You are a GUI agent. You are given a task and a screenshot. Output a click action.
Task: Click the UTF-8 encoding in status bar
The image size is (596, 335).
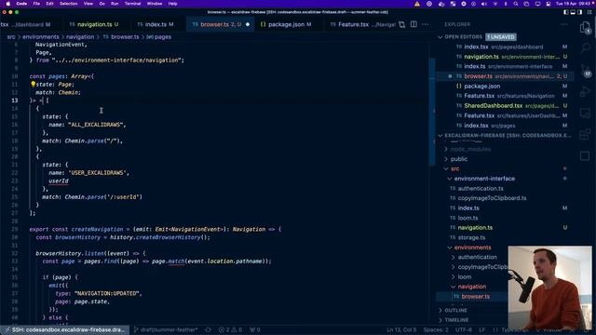click(x=464, y=329)
